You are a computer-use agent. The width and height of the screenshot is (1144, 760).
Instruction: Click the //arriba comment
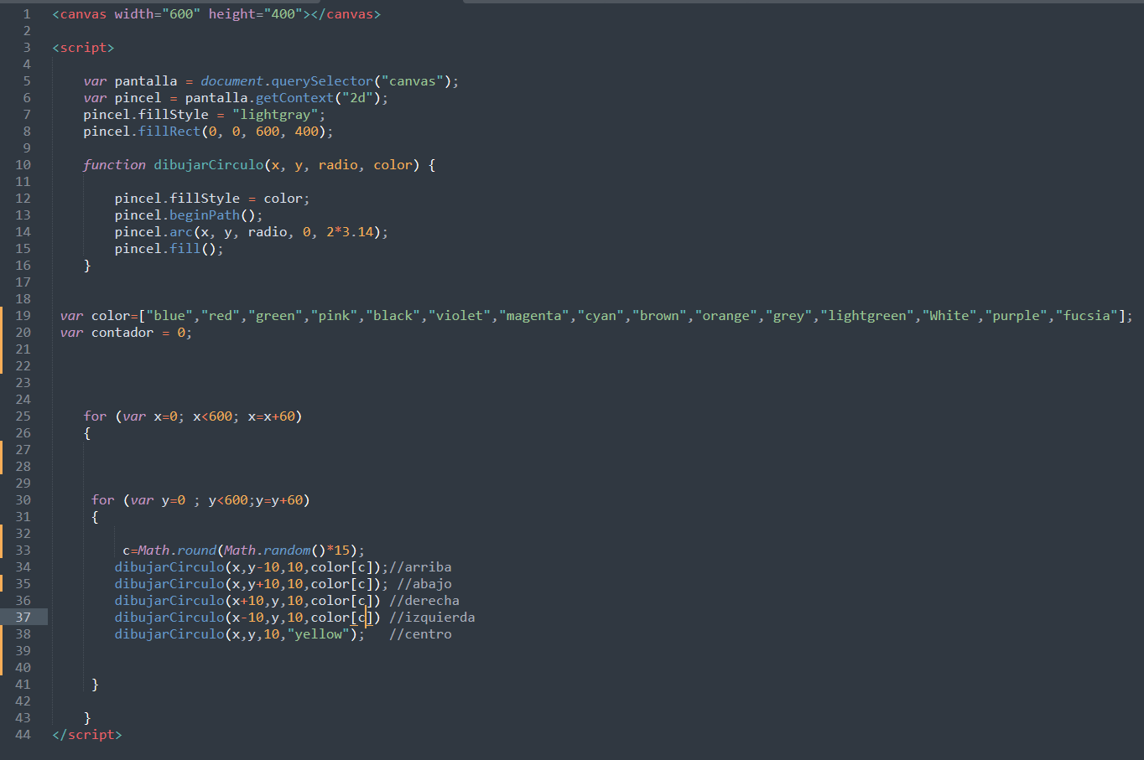tap(420, 567)
